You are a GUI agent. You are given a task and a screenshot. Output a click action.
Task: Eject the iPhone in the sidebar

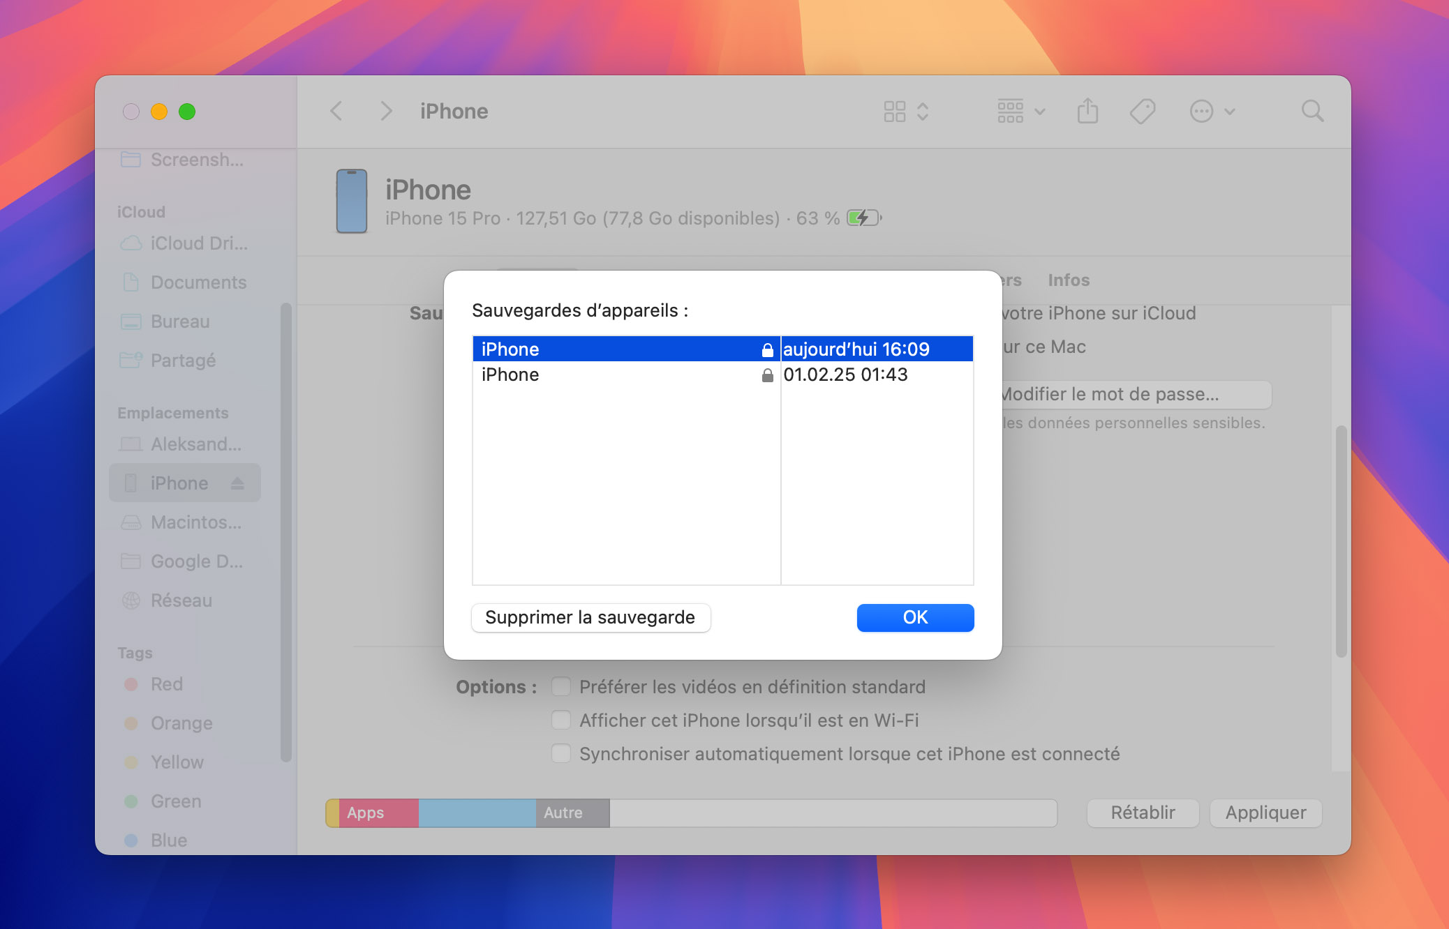(x=237, y=483)
